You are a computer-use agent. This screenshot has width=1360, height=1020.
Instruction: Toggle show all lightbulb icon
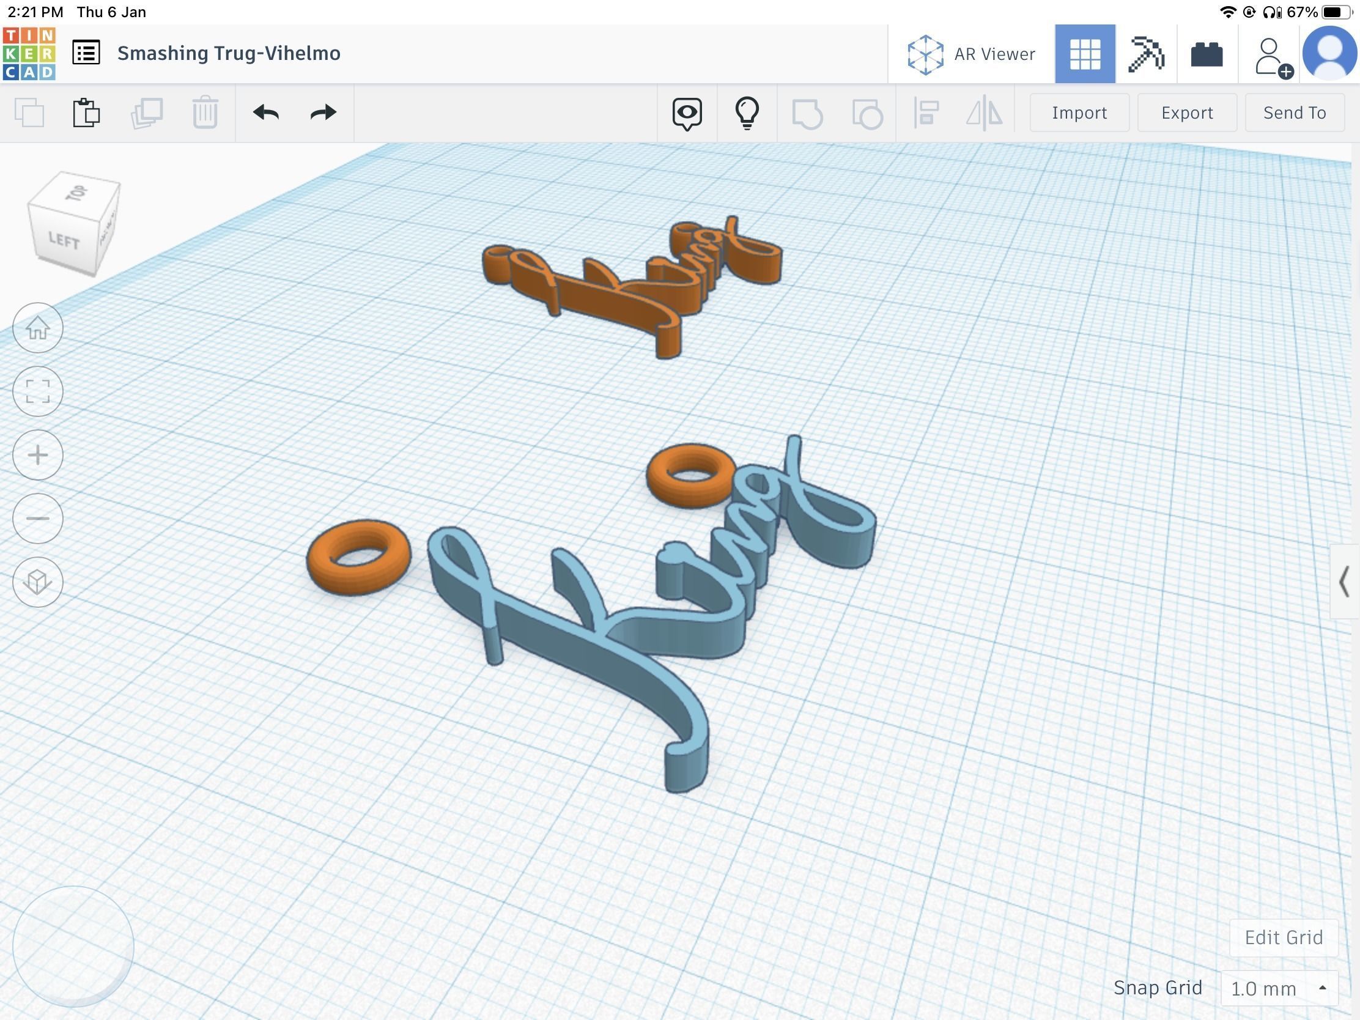747,113
